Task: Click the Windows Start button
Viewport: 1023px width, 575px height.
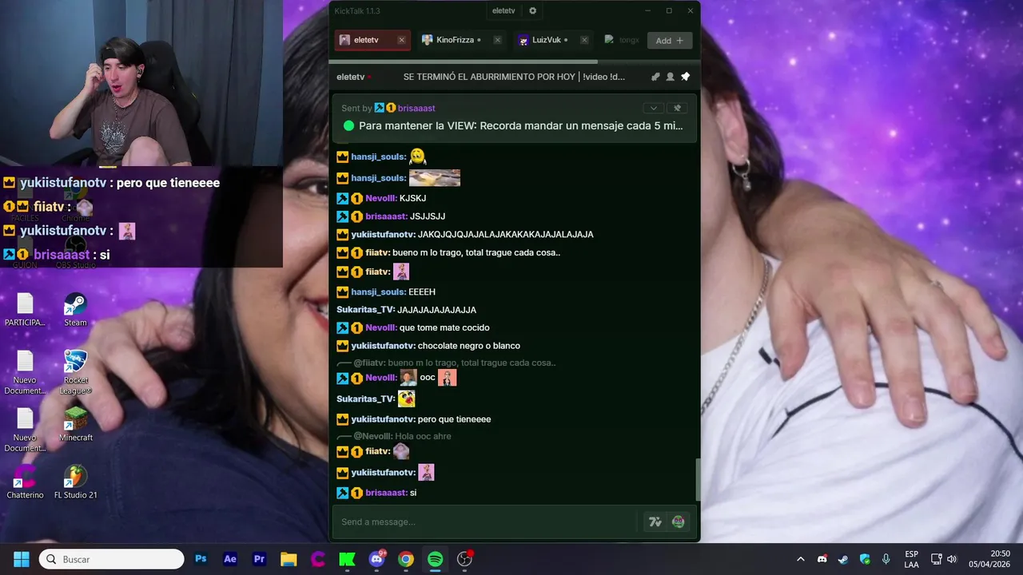Action: 22,559
